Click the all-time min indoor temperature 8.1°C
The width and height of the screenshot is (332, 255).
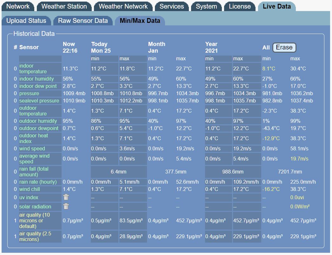pyautogui.click(x=269, y=69)
